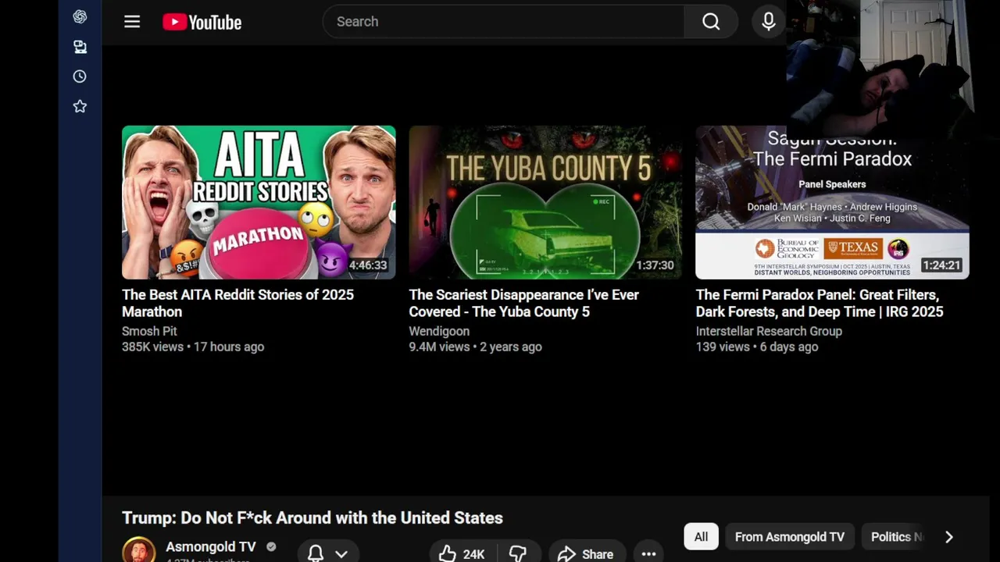Viewport: 1000px width, 562px height.
Task: Click the 4:46:33 duration badge
Action: click(368, 265)
